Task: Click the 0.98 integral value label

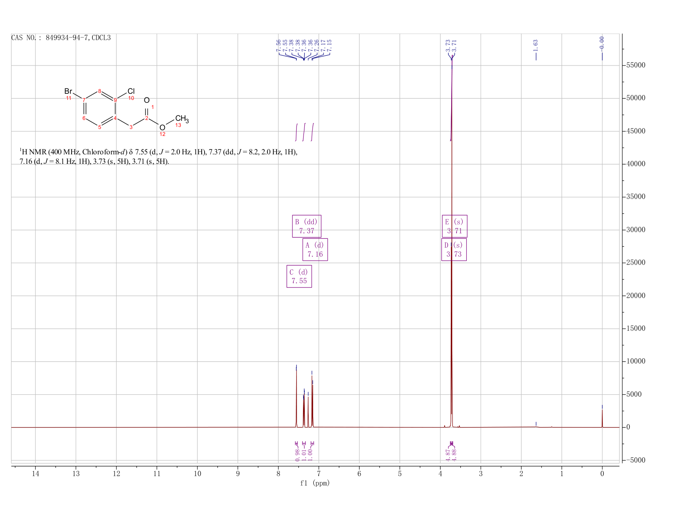Action: pyautogui.click(x=297, y=454)
